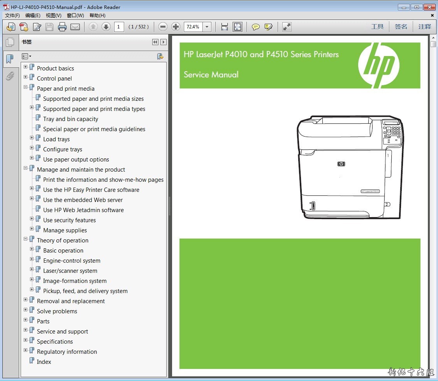Expand the Product basics bookmark

click(x=26, y=67)
